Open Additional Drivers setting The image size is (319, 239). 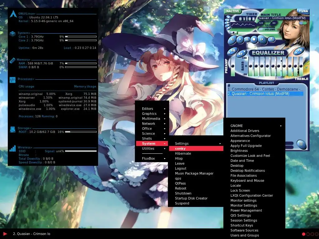click(x=254, y=131)
